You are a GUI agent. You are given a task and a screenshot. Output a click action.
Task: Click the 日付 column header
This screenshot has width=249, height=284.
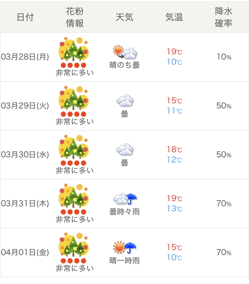(x=25, y=17)
